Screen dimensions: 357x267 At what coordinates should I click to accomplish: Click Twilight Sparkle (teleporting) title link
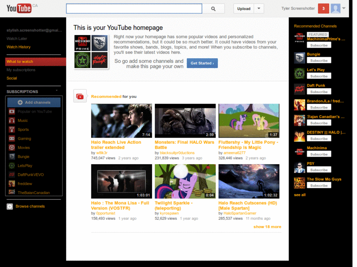point(174,206)
